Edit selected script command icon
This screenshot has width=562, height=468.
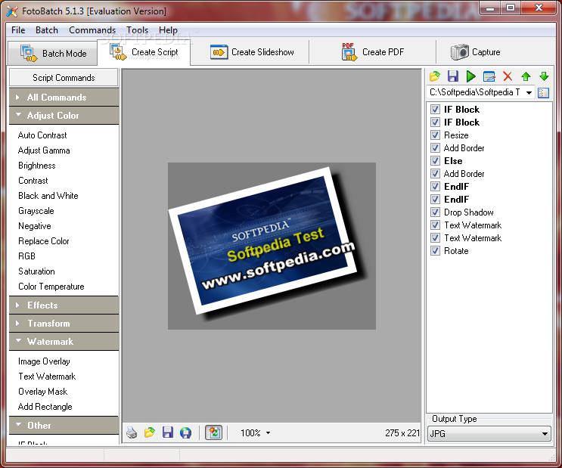(x=489, y=76)
